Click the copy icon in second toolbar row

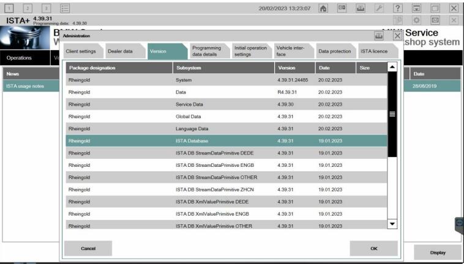[398, 20]
